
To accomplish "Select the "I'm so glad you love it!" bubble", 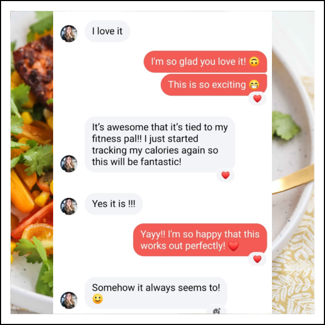I will (x=205, y=62).
